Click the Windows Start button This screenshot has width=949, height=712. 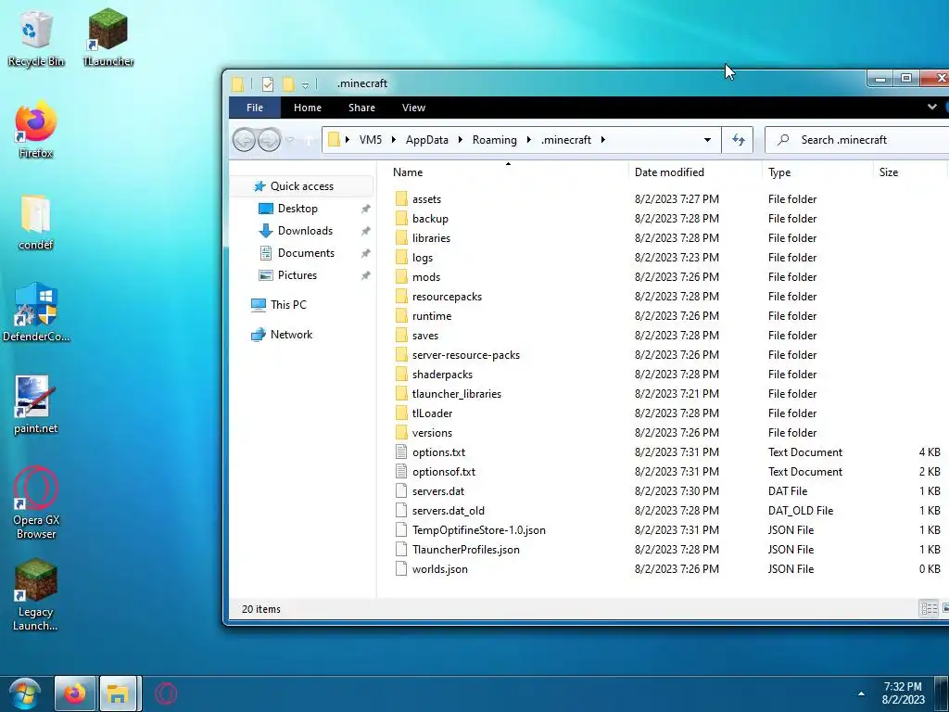pyautogui.click(x=25, y=693)
